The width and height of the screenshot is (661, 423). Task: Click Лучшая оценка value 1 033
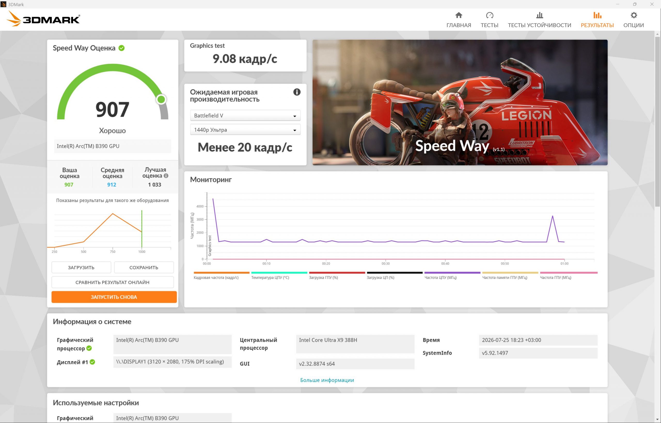tap(155, 185)
